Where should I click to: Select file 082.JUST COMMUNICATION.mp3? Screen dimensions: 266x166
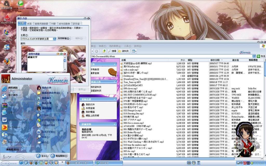[140, 95]
